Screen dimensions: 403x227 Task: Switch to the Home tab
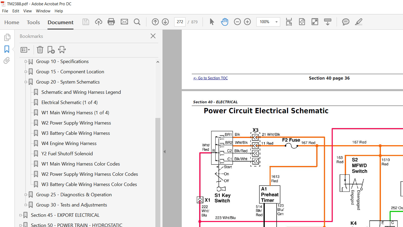(x=12, y=22)
